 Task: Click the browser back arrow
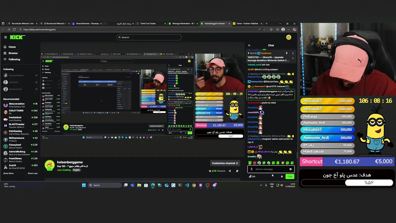tap(3, 29)
